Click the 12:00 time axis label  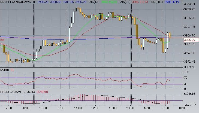point(8,108)
